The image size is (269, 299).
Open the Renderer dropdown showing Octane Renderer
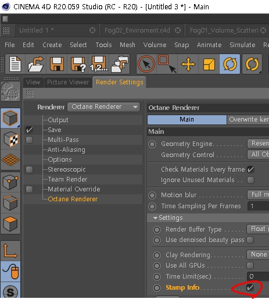point(103,107)
